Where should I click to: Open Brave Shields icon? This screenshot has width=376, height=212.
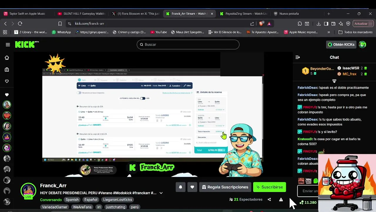261,24
